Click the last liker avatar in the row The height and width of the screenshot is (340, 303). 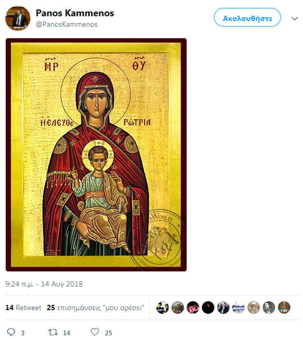(x=284, y=307)
